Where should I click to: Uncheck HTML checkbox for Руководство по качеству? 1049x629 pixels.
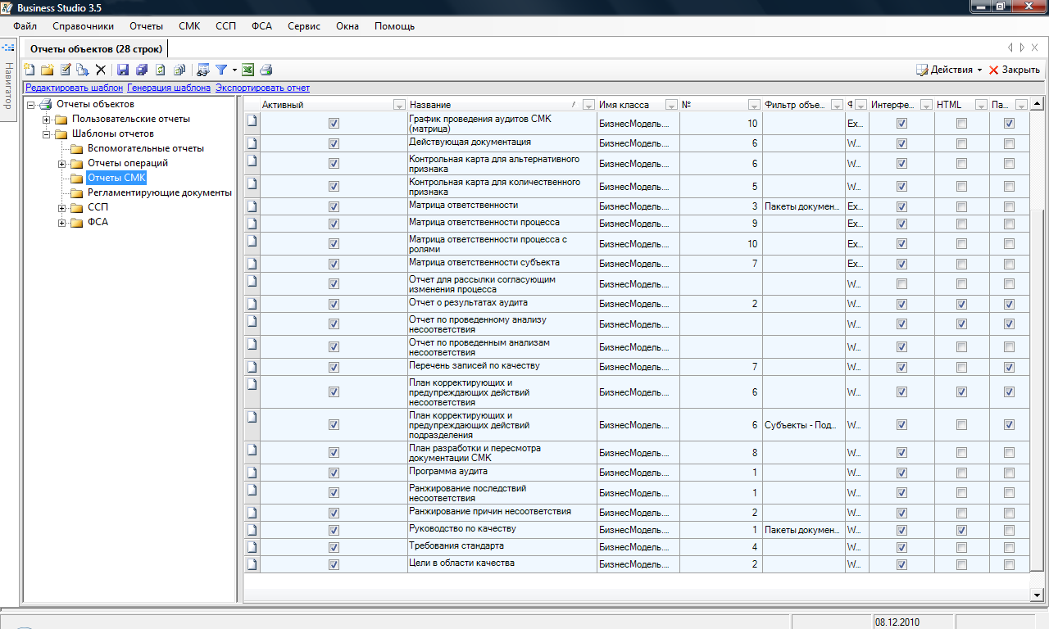[x=962, y=530]
